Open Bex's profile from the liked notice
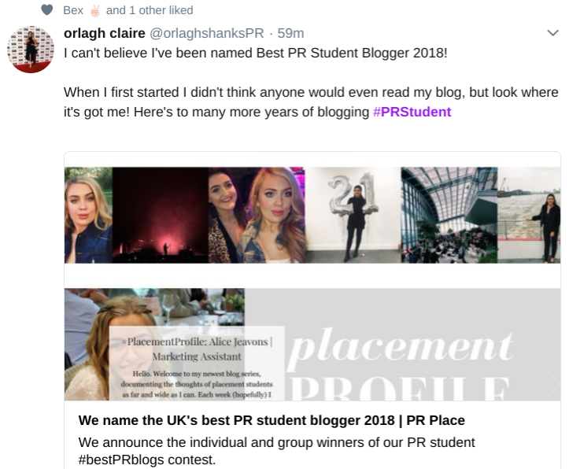Image resolution: width=569 pixels, height=469 pixels. click(73, 11)
